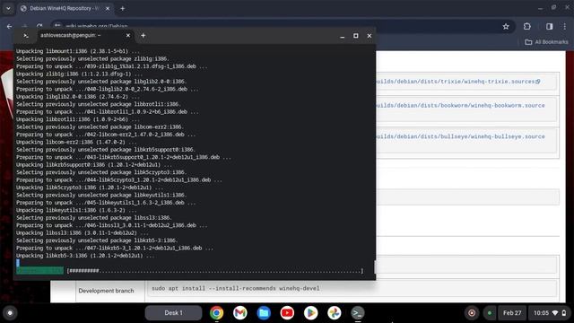Click 'Selecting previously unselected package libssl3:i386' line
The width and height of the screenshot is (574, 323).
pos(93,217)
